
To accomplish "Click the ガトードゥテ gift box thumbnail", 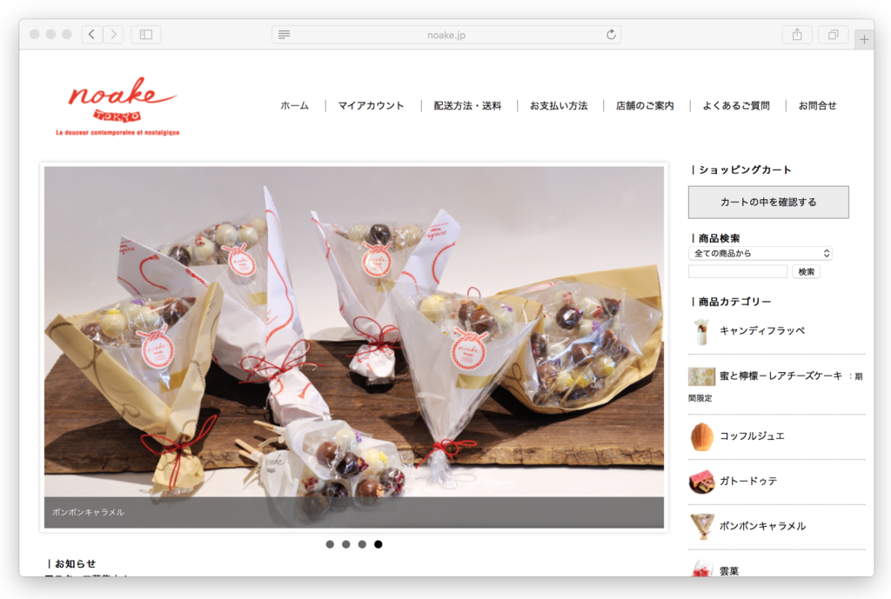I will pyautogui.click(x=702, y=482).
